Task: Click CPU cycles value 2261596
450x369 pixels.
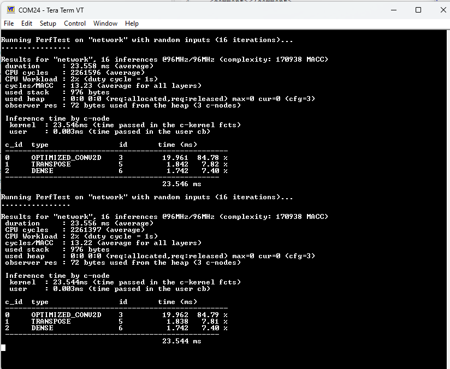Action: 86,73
